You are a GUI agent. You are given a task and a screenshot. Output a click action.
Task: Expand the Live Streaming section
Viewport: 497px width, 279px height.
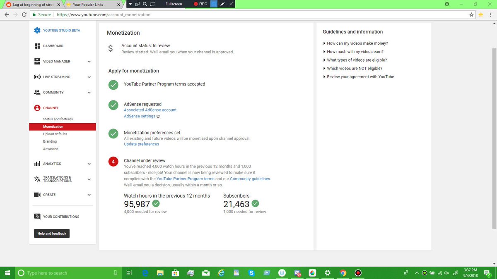(89, 77)
